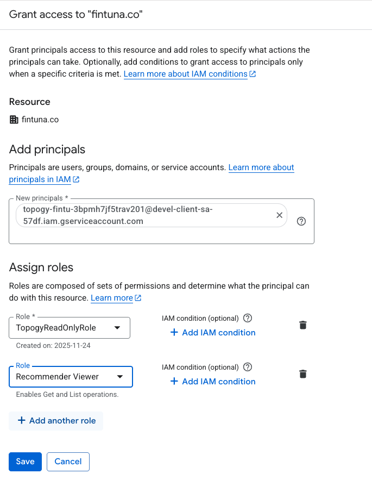Click the fintuna.co organization icon

[14, 120]
